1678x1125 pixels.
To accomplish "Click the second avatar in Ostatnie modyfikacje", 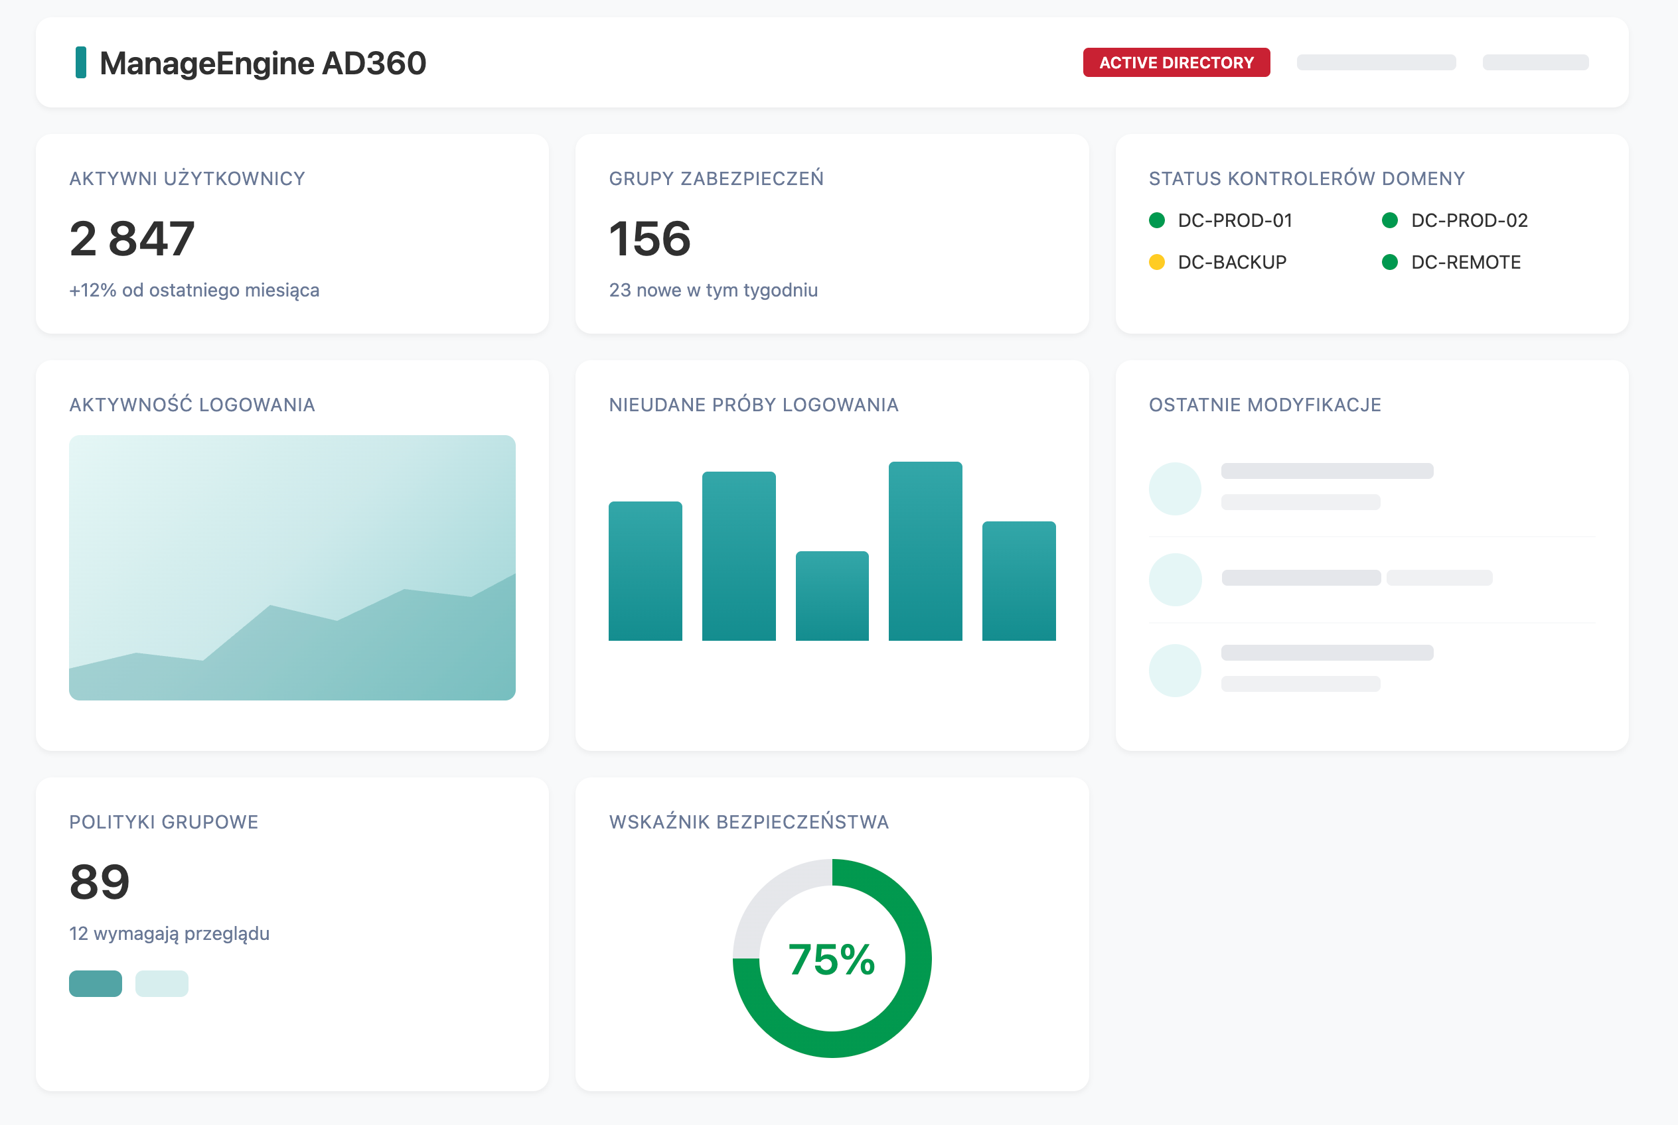I will tap(1175, 579).
